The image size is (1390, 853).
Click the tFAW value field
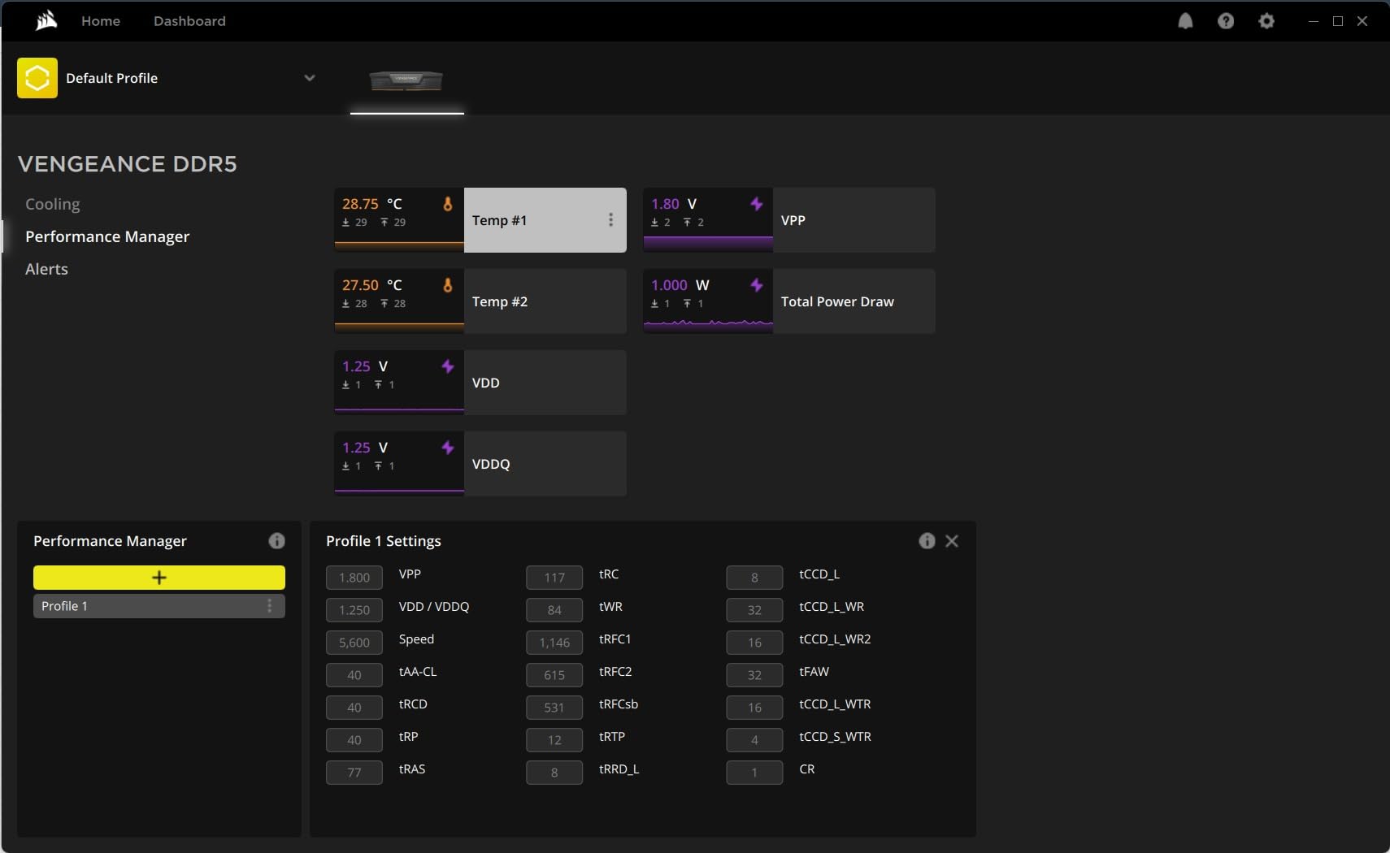click(754, 675)
